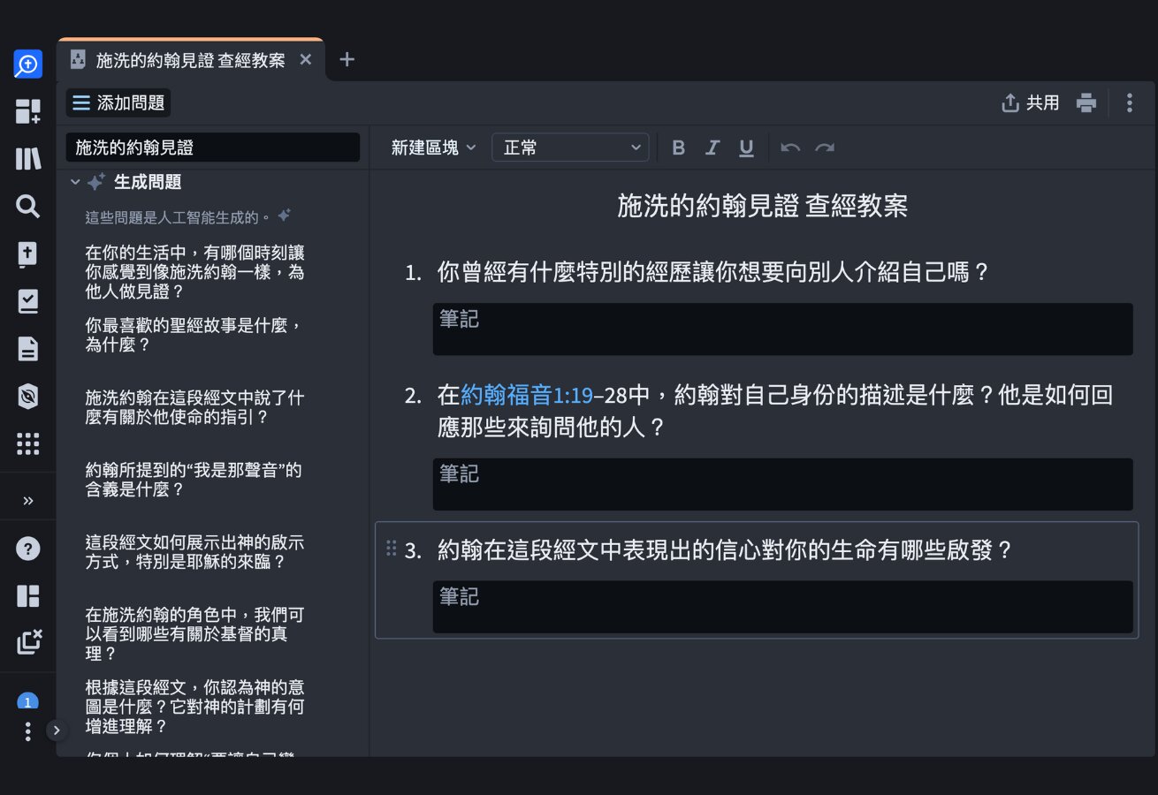The image size is (1158, 795).
Task: Toggle bold formatting
Action: pos(679,148)
